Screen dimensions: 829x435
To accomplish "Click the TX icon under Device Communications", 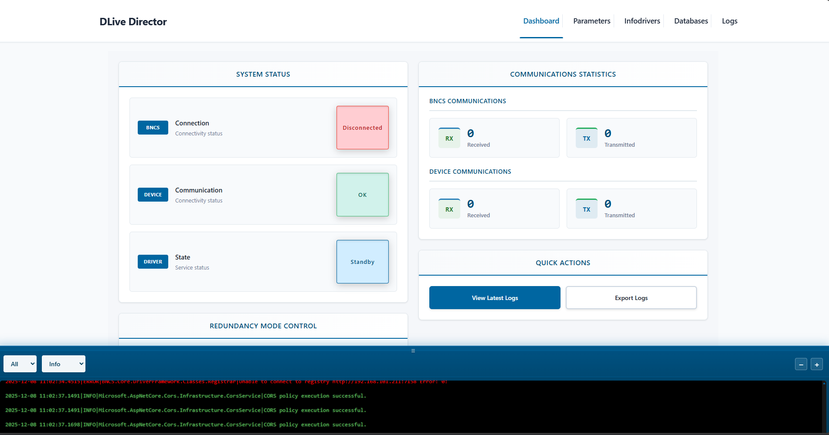I will [x=586, y=209].
